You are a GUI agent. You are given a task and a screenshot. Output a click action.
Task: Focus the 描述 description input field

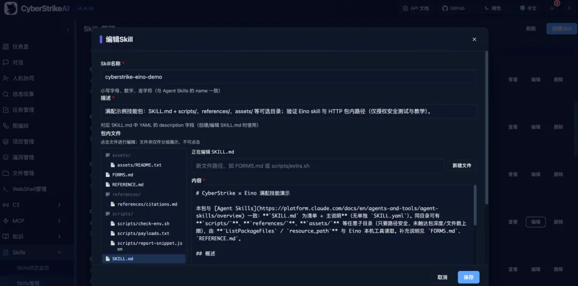click(x=288, y=111)
